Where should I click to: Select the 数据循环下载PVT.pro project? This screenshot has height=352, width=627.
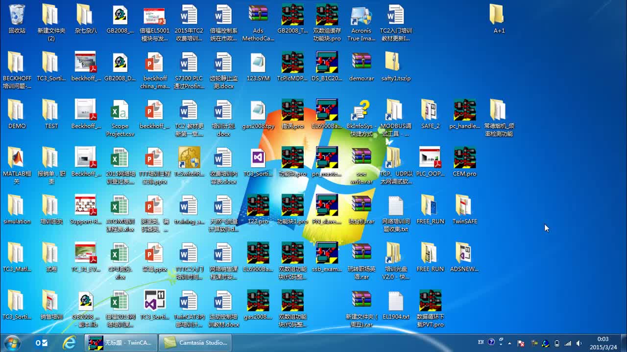(x=430, y=309)
